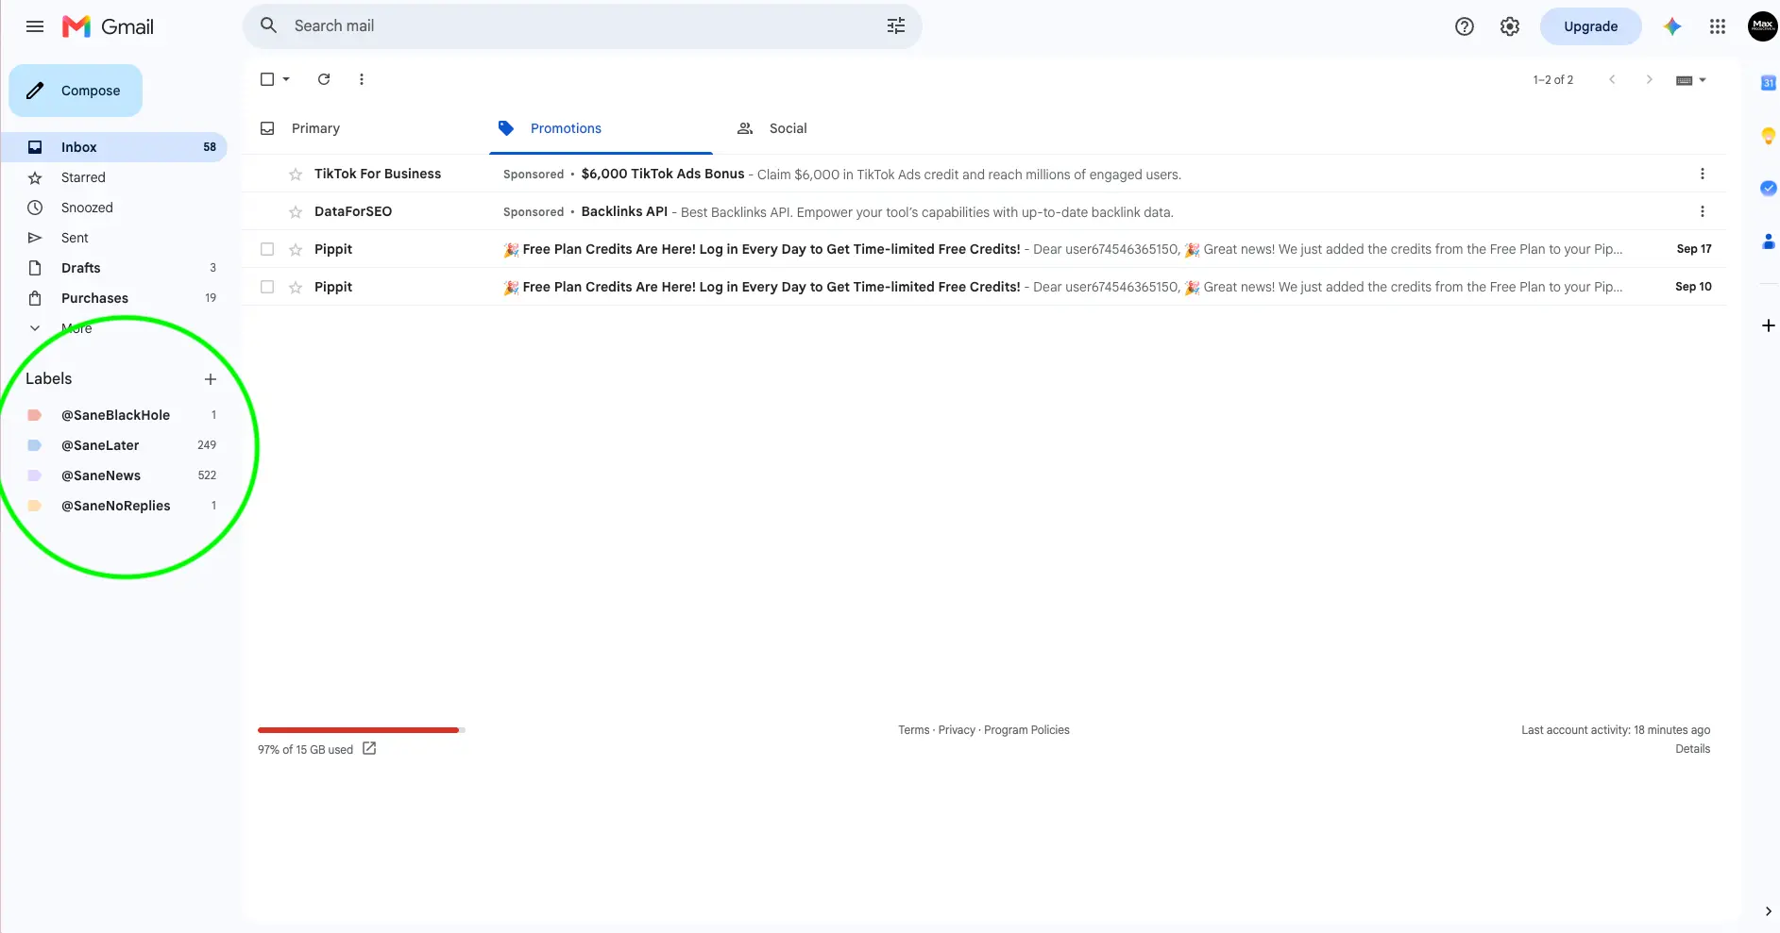Open TikTok ad options menu
Viewport: 1780px width, 933px height.
point(1703,174)
